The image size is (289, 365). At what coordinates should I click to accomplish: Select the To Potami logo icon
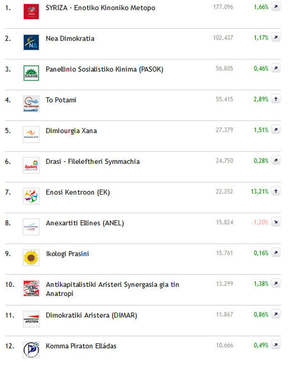pyautogui.click(x=31, y=104)
